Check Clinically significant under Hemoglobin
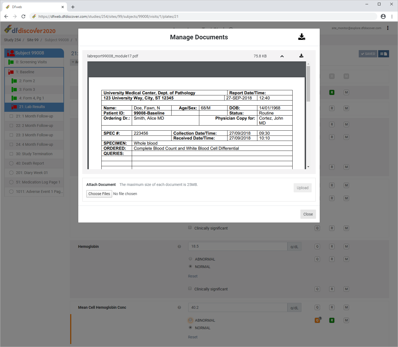 pos(190,289)
